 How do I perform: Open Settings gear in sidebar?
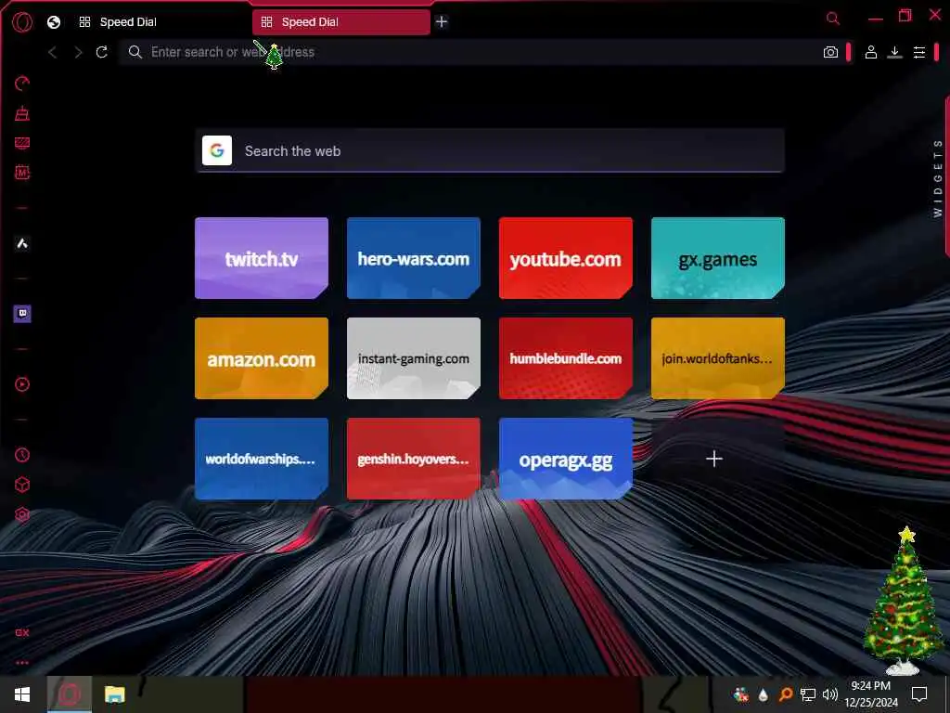(22, 514)
